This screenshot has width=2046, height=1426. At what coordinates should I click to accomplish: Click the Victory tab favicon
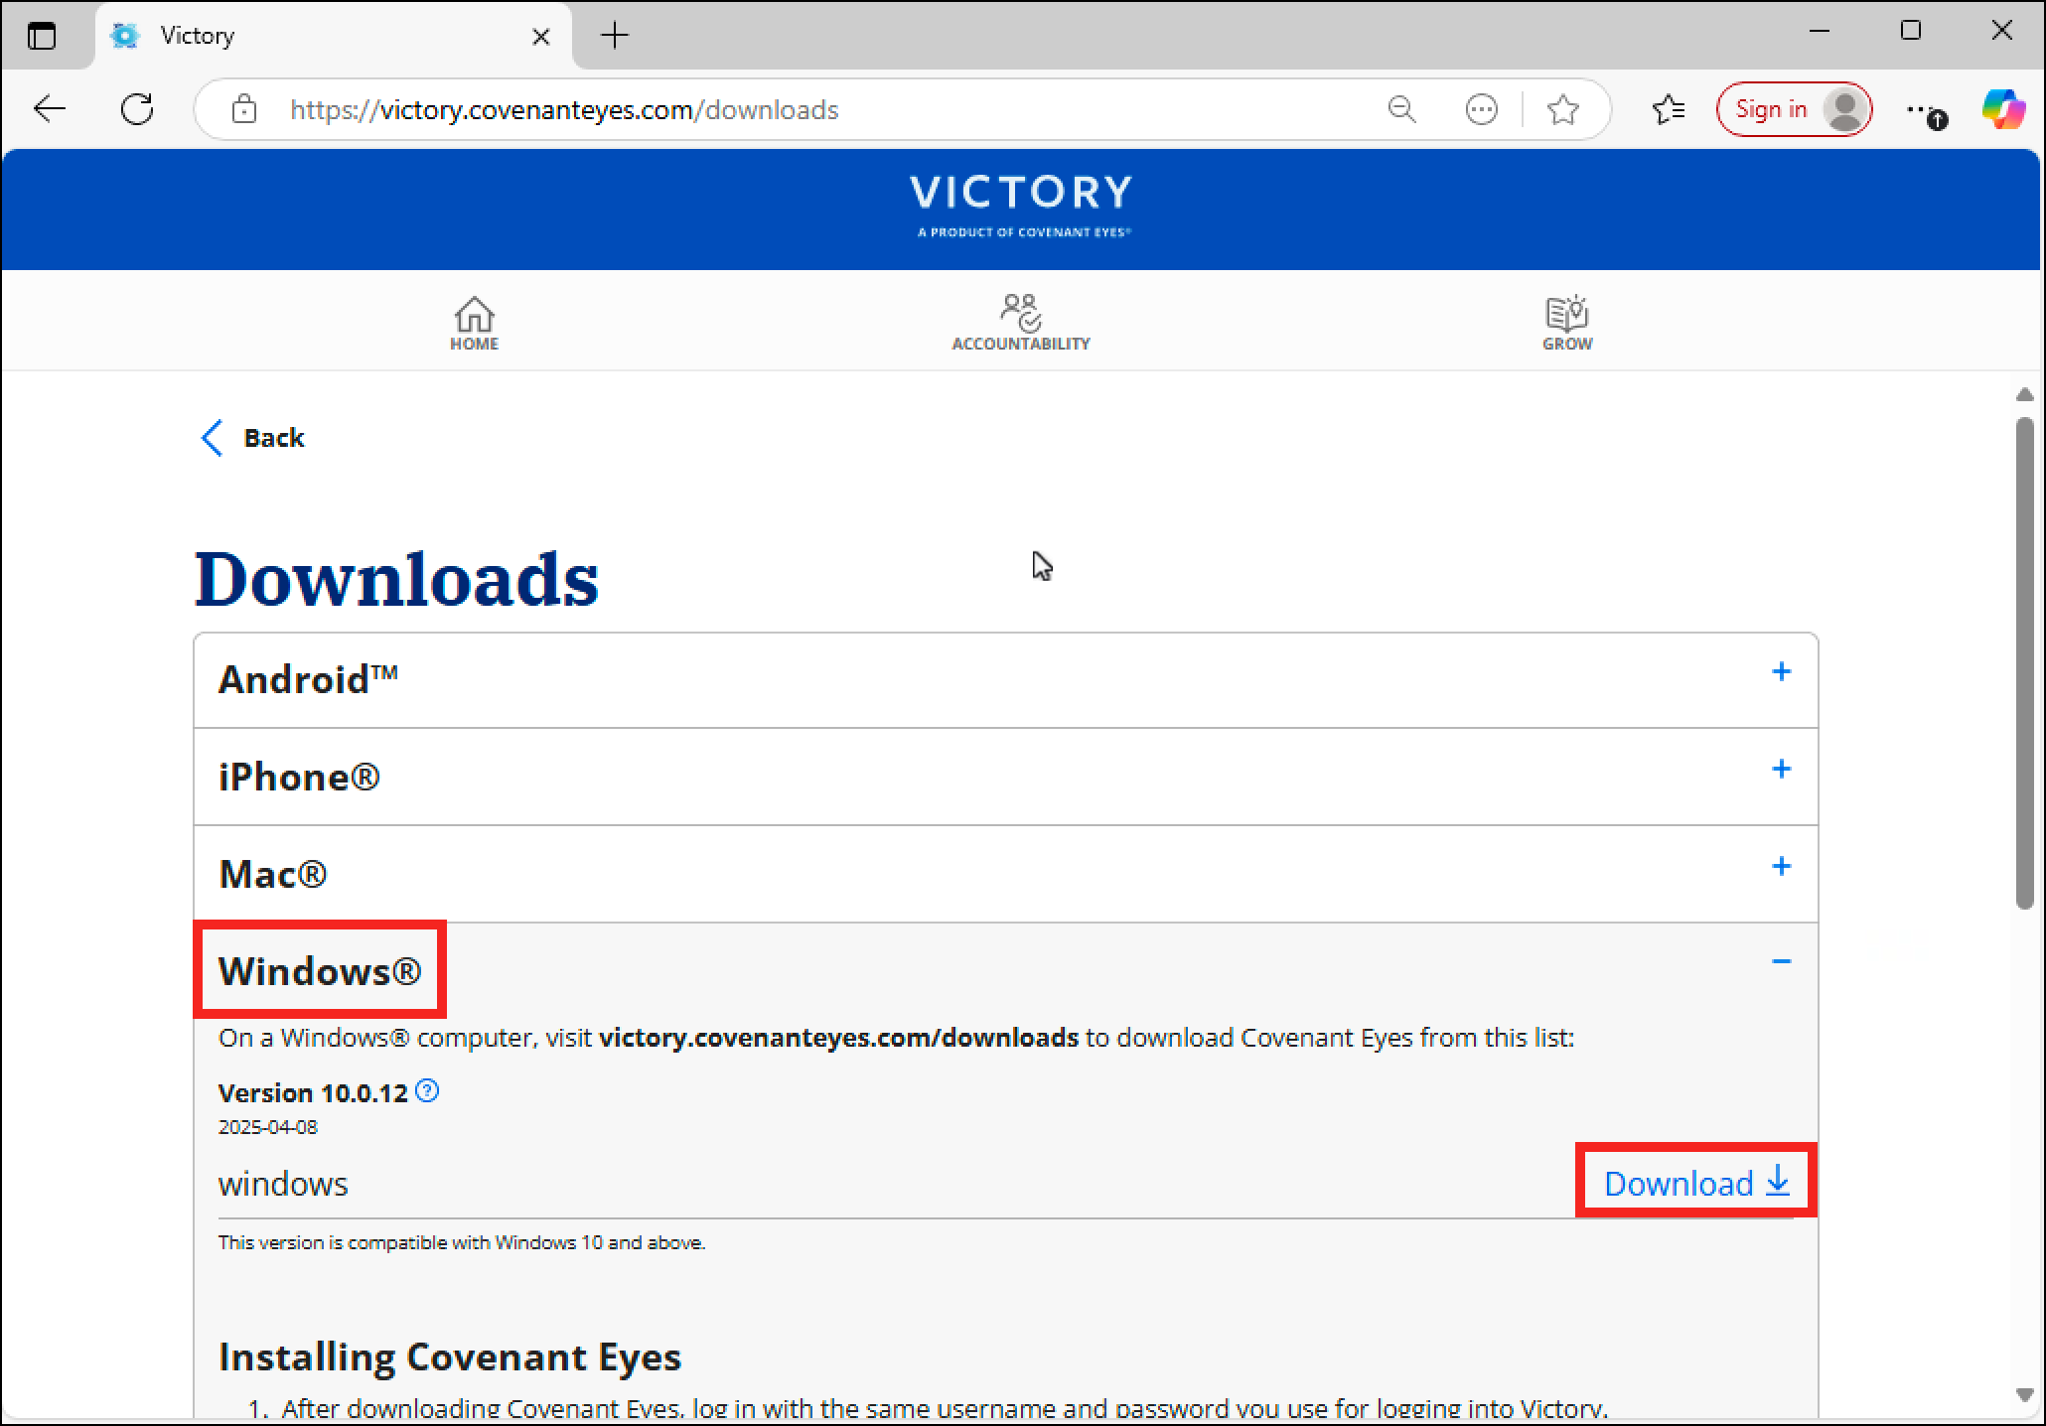point(125,36)
